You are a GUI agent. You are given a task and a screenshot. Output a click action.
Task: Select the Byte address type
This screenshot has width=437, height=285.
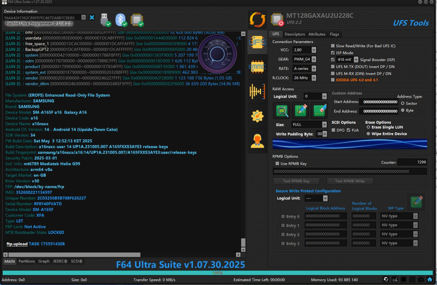[403, 110]
